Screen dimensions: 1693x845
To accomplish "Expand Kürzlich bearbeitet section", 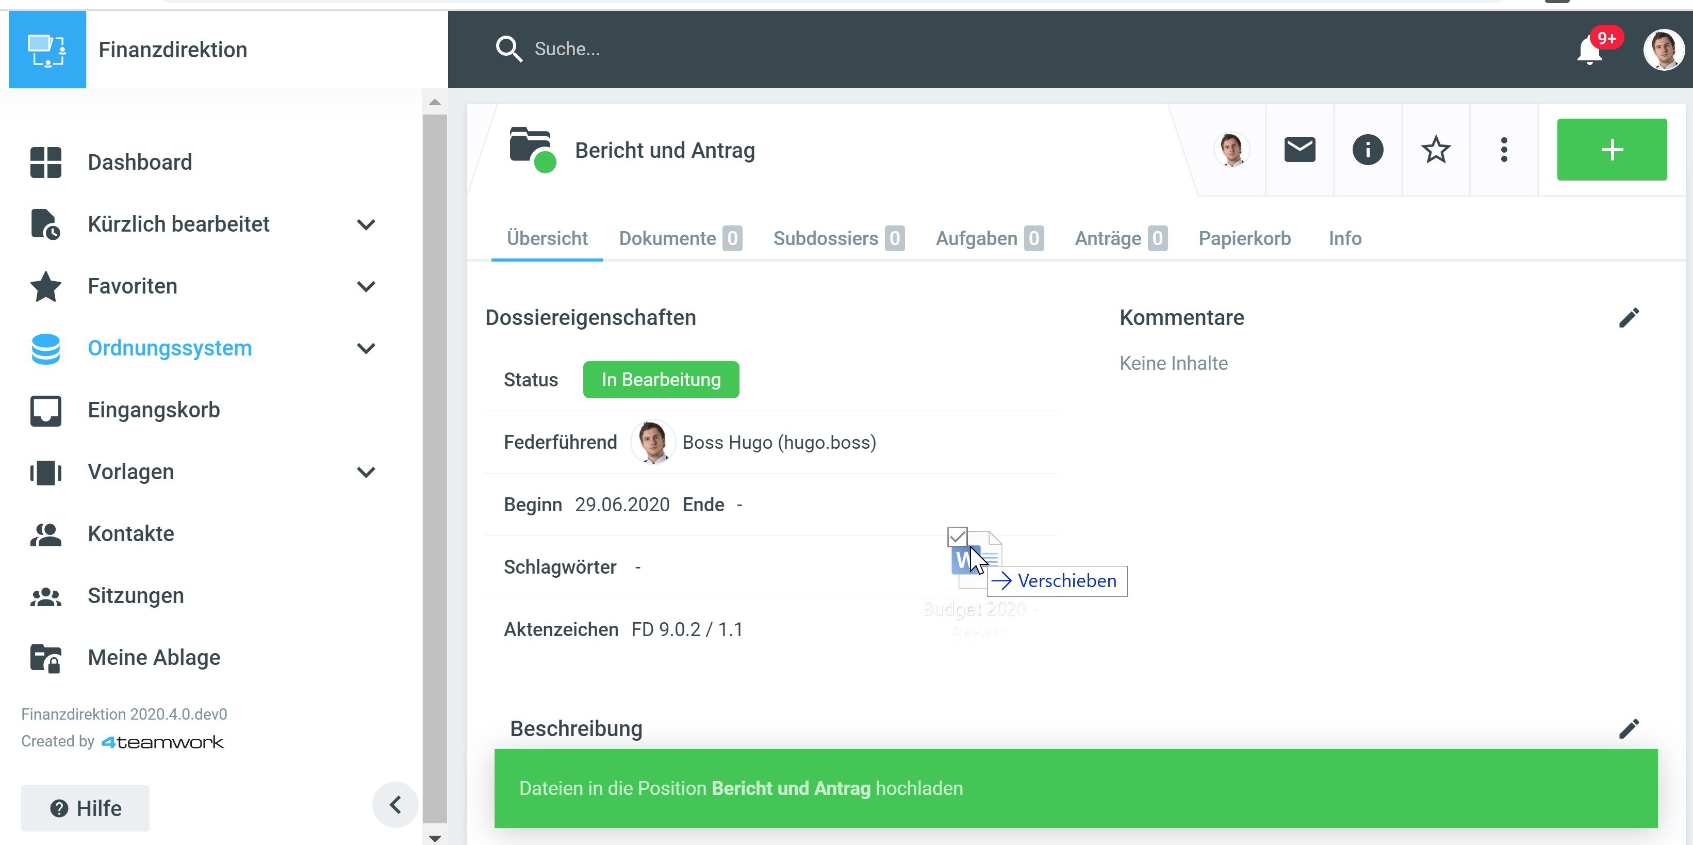I will 366,224.
